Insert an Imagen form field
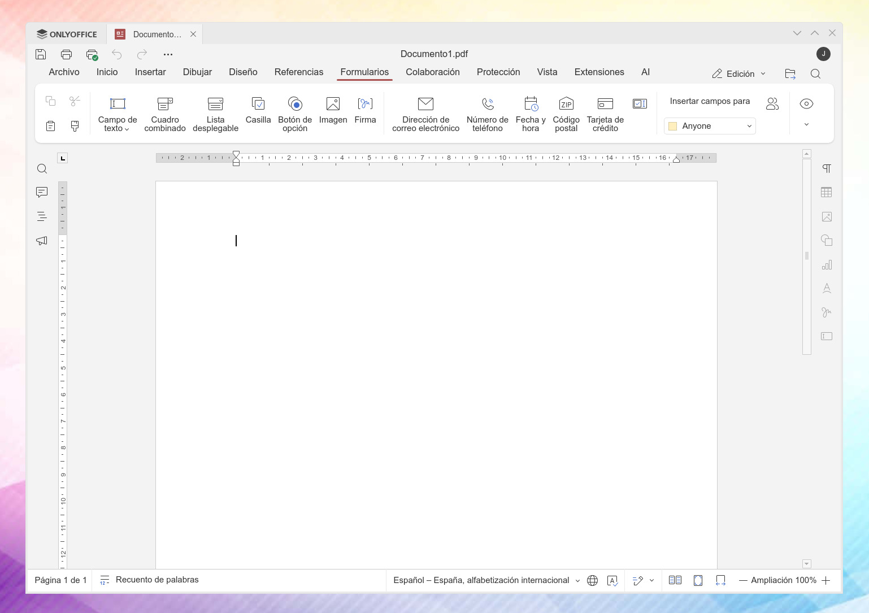869x613 pixels. 333,113
